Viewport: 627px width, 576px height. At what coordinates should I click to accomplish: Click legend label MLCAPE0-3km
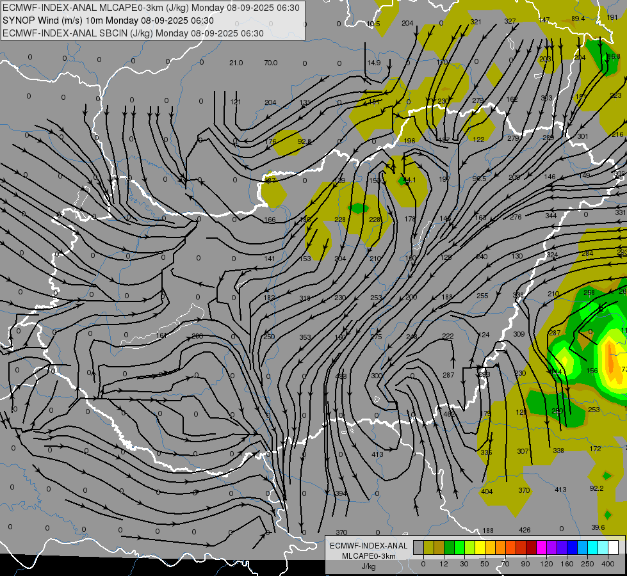[369, 556]
